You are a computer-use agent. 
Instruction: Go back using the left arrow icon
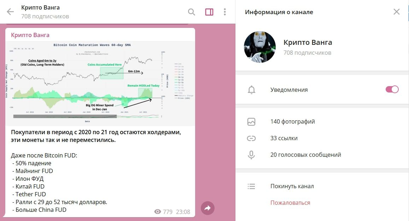tap(10, 12)
